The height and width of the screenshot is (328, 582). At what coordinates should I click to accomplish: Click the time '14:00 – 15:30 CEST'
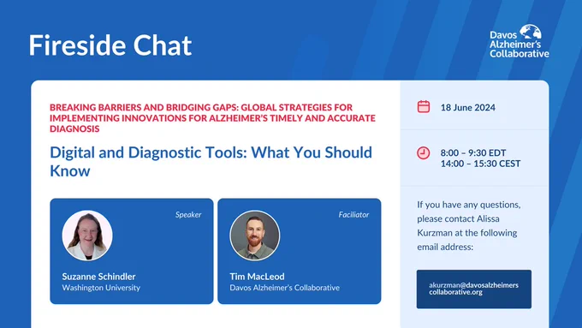480,164
